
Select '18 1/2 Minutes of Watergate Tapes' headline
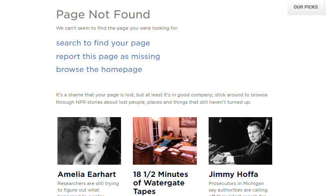[x=161, y=183]
